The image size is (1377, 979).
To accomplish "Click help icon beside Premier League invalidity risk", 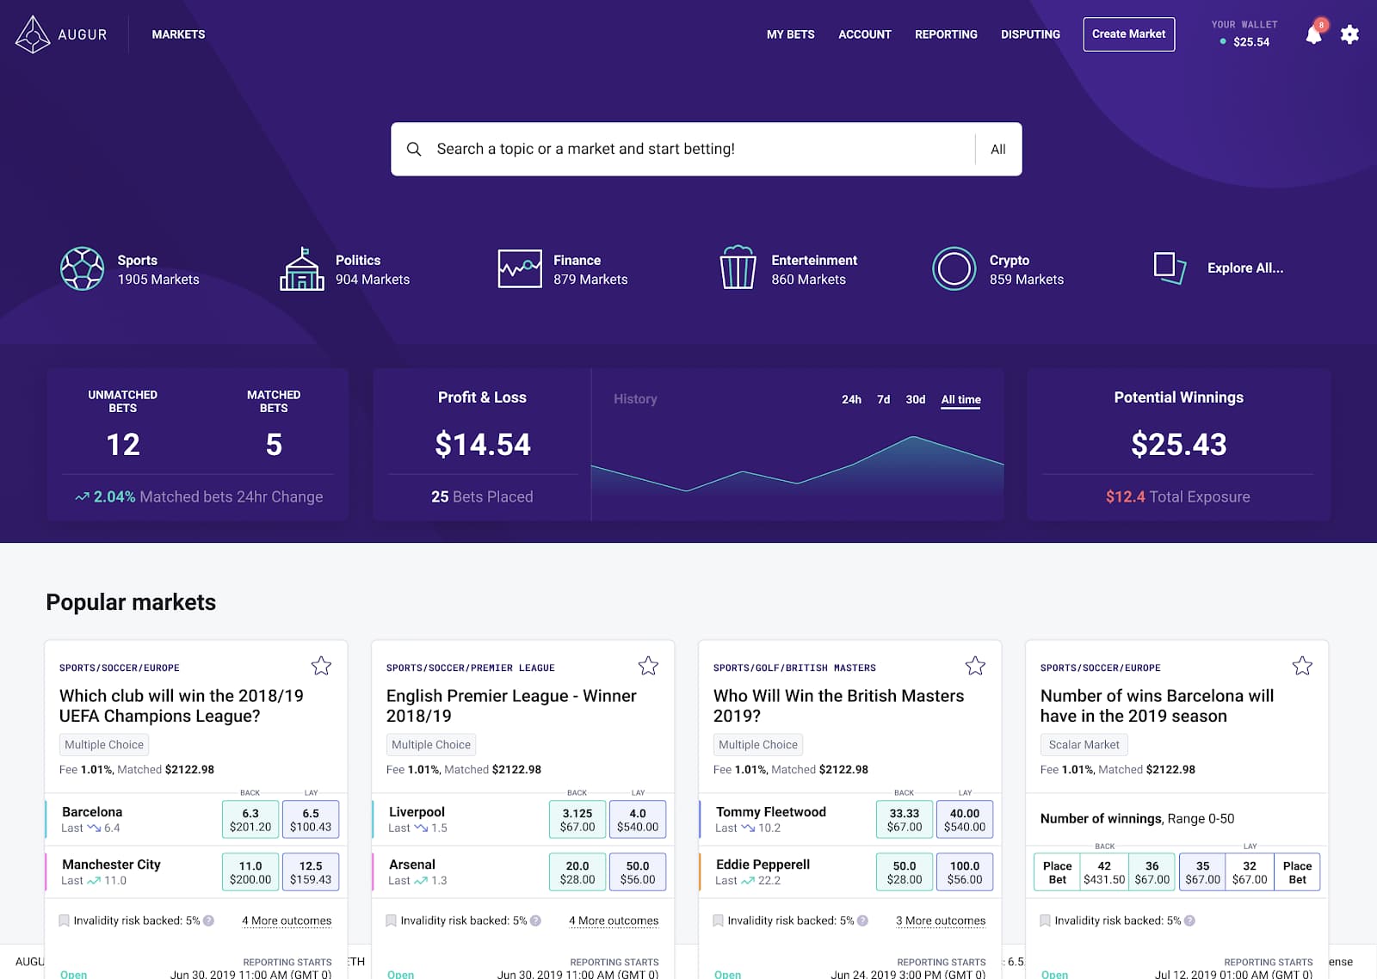I will click(x=535, y=921).
